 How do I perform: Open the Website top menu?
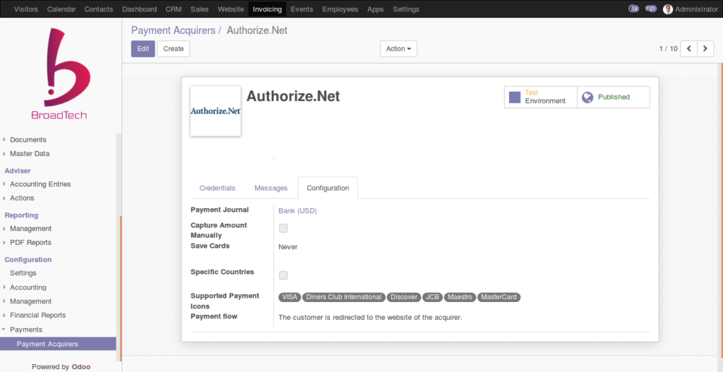[x=231, y=9]
